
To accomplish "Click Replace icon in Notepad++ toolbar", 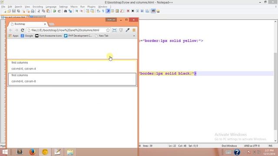I will point(70,11).
